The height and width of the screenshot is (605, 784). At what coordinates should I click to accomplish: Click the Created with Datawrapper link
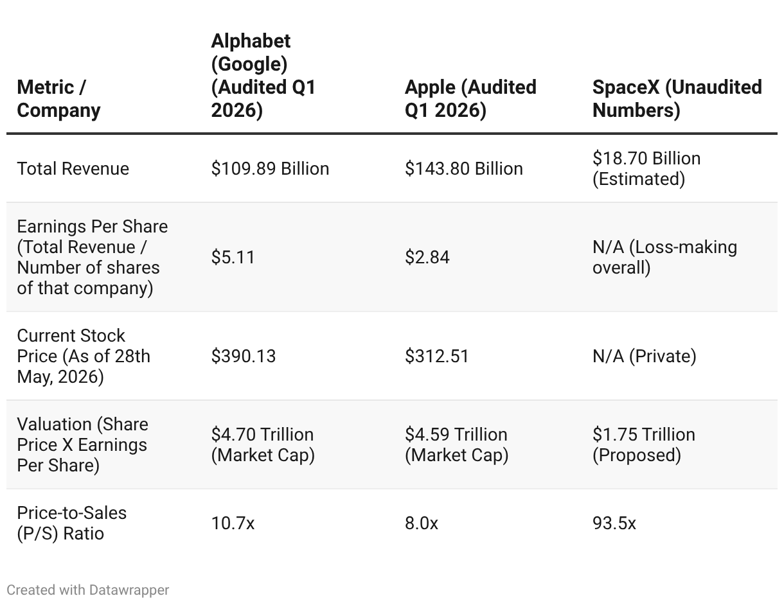point(88,590)
